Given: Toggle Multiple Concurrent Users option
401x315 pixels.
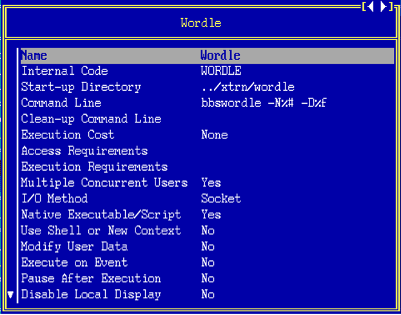Looking at the screenshot, I should [x=207, y=183].
